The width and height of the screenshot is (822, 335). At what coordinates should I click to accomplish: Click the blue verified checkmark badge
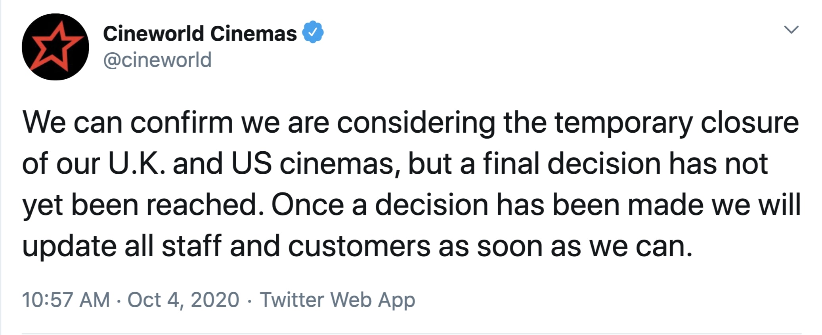[x=313, y=32]
